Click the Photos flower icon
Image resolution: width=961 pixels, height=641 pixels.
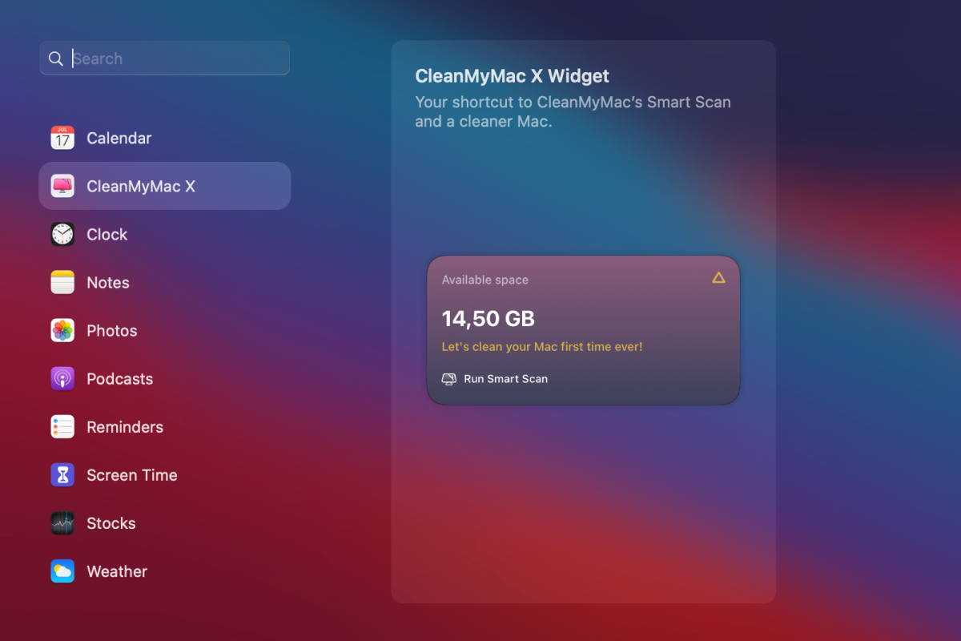coord(62,330)
